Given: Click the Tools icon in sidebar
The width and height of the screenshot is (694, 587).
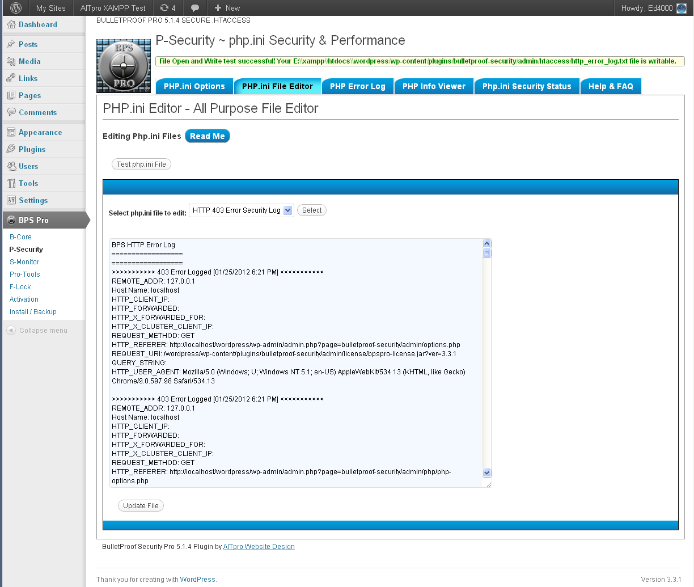Looking at the screenshot, I should tap(11, 183).
